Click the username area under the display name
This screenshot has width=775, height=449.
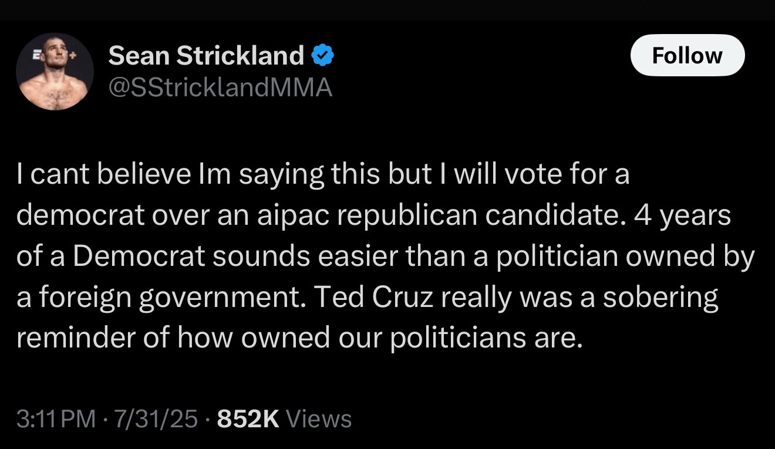(219, 88)
